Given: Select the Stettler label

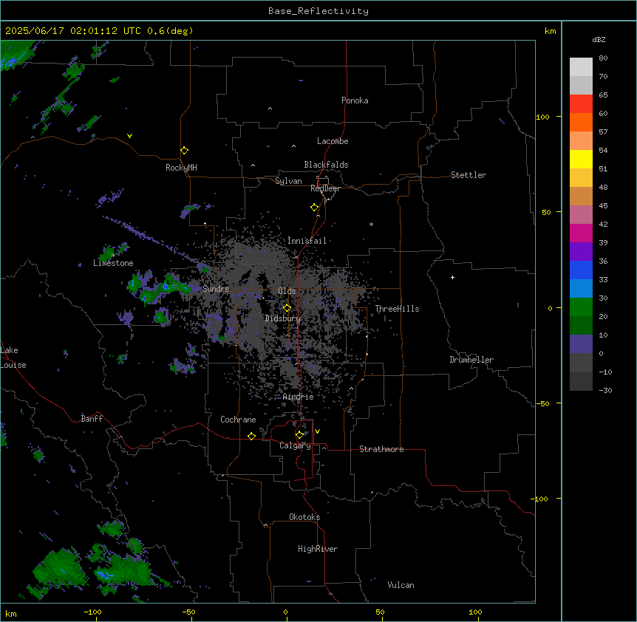Looking at the screenshot, I should click(469, 175).
